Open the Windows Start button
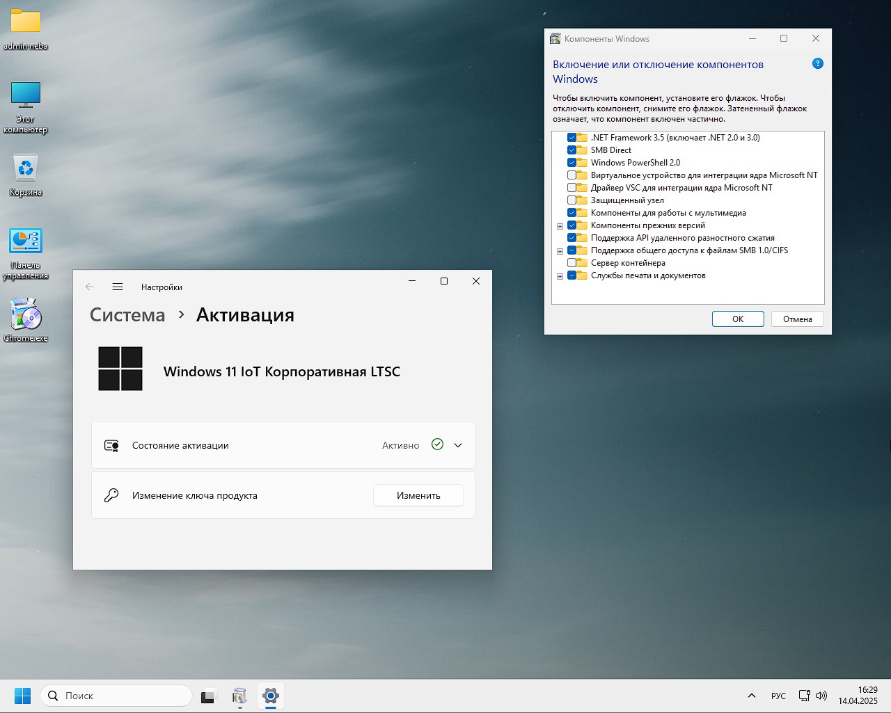 tap(22, 696)
